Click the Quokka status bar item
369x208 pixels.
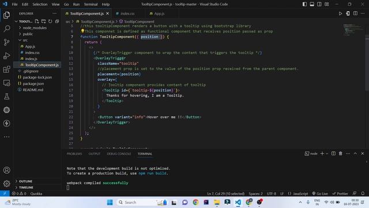point(36,194)
